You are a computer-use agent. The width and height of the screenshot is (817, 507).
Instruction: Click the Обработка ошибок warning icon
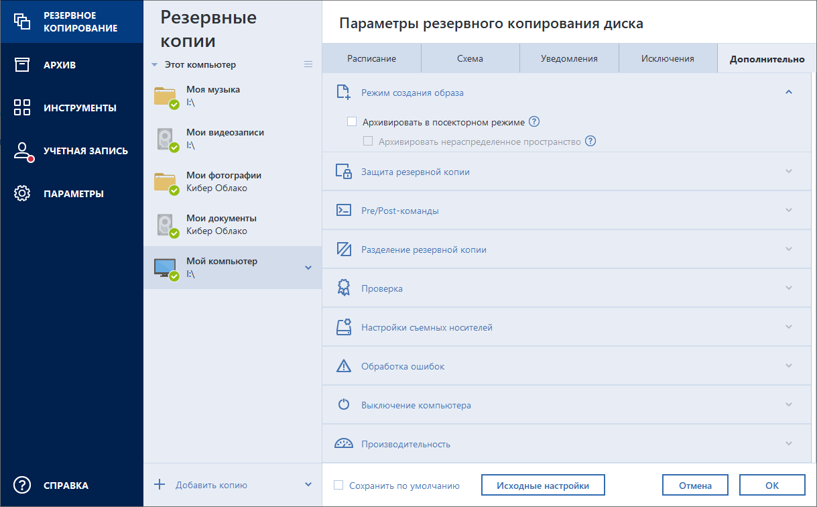click(344, 366)
